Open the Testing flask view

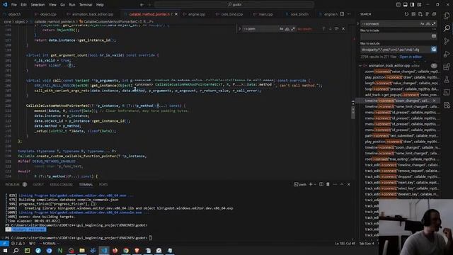(x=447, y=79)
